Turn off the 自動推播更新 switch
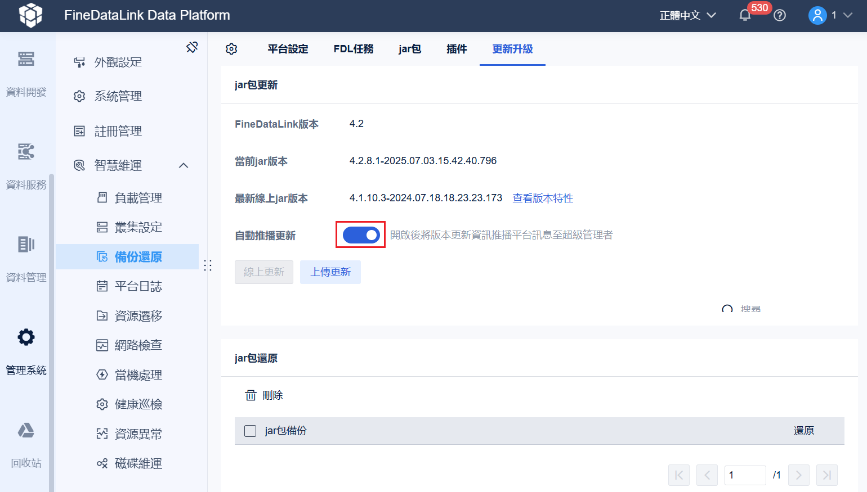Viewport: 867px width, 492px height. click(x=361, y=235)
